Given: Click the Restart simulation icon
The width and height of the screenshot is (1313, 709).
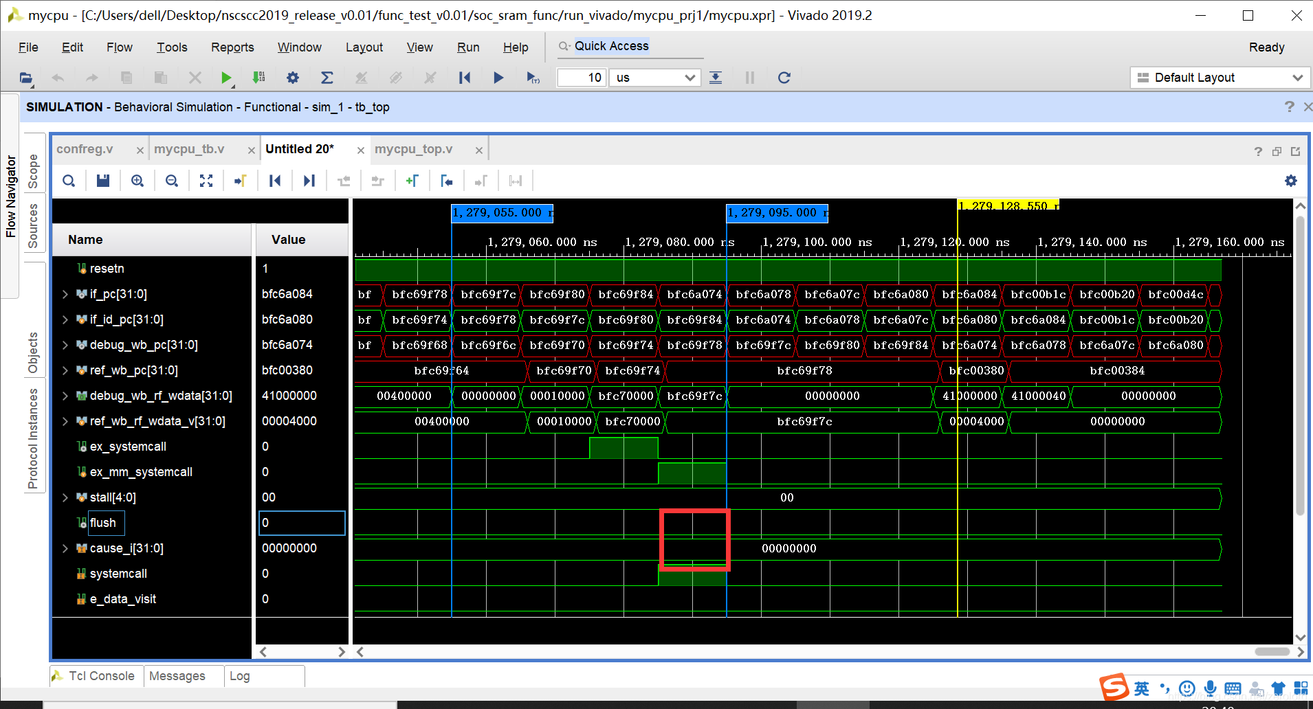Looking at the screenshot, I should point(465,78).
